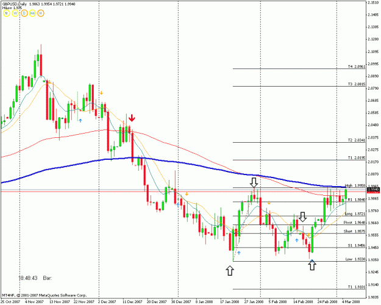The width and height of the screenshot is (381, 305).
Task: Click the 2.0275 price scale value
Action: pyautogui.click(x=374, y=149)
